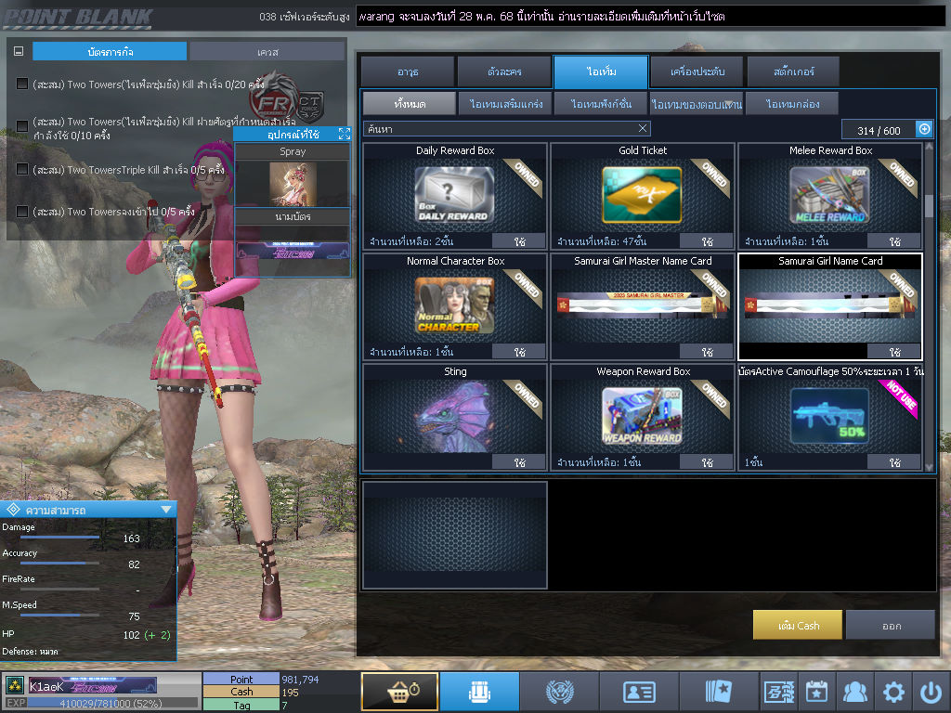This screenshot has width=951, height=713.
Task: Click ใช้ on Sting item
Action: pyautogui.click(x=519, y=462)
